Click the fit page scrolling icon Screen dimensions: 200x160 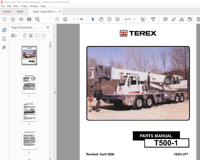(143, 19)
